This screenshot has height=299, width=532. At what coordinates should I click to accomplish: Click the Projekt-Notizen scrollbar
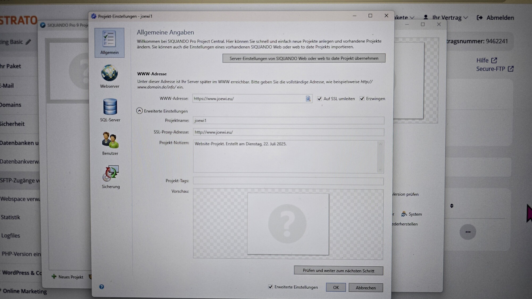pyautogui.click(x=380, y=157)
